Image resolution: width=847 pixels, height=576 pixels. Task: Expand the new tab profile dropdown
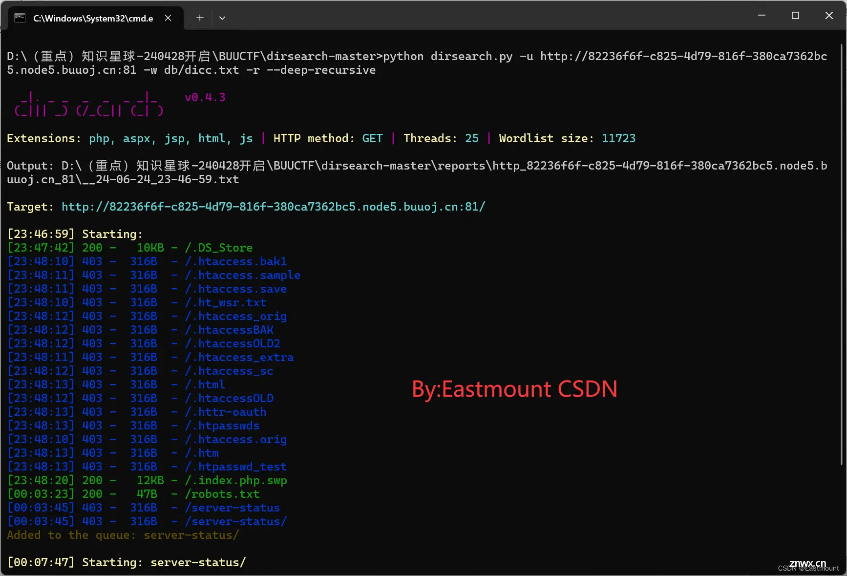tap(222, 18)
